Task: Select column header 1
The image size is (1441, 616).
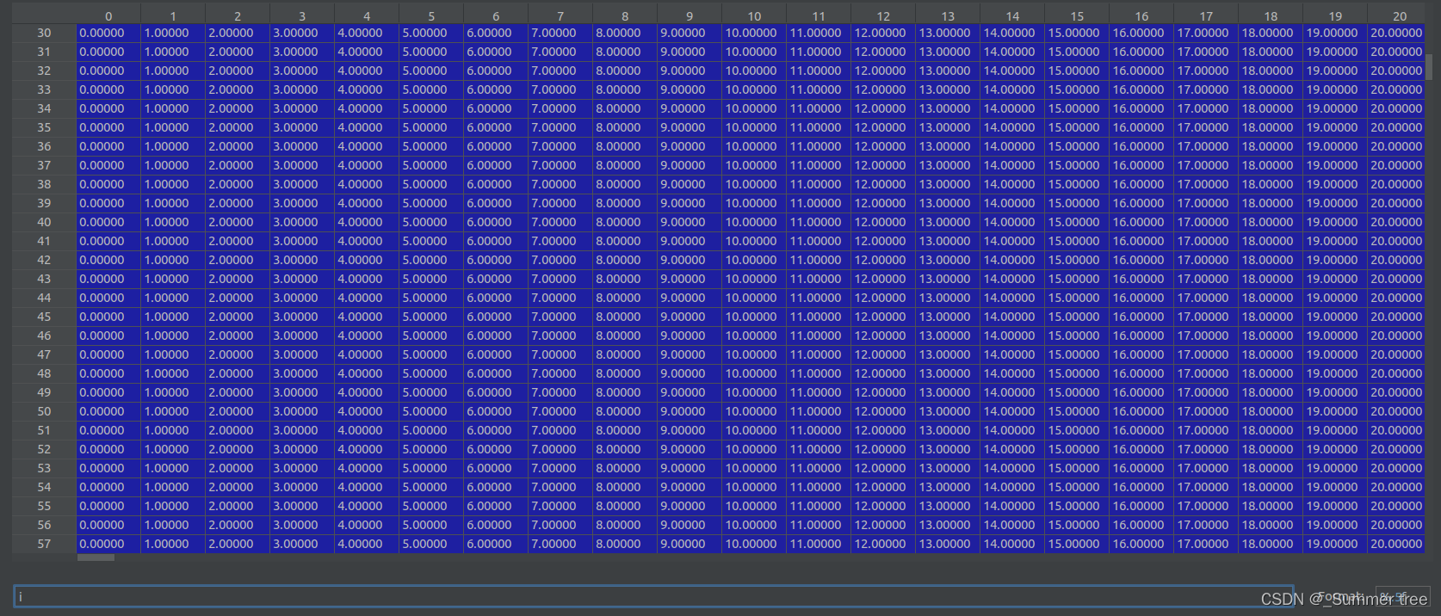Action: click(173, 15)
